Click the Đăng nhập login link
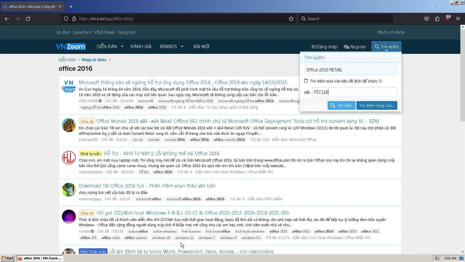465x262 pixels. (324, 47)
